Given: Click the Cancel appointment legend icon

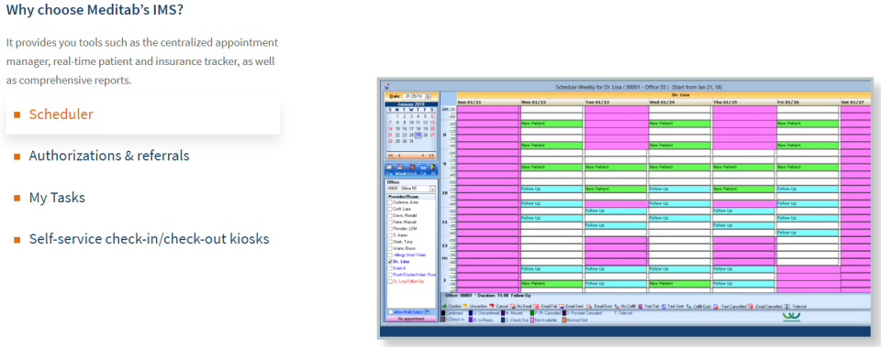Looking at the screenshot, I should tap(492, 306).
